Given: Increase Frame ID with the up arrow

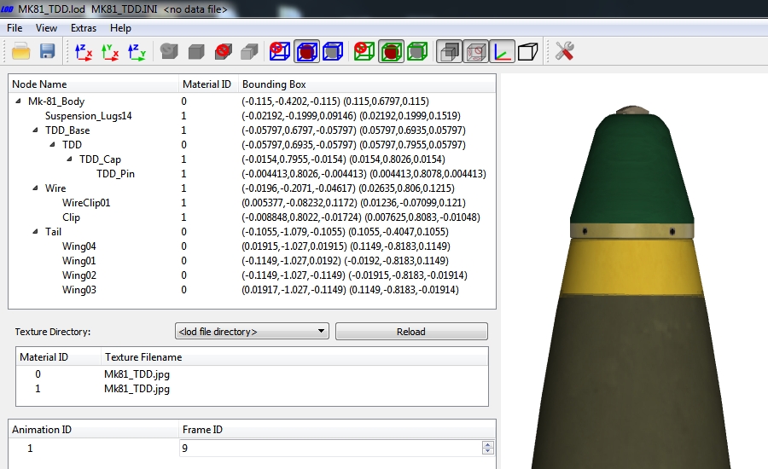Looking at the screenshot, I should 487,444.
